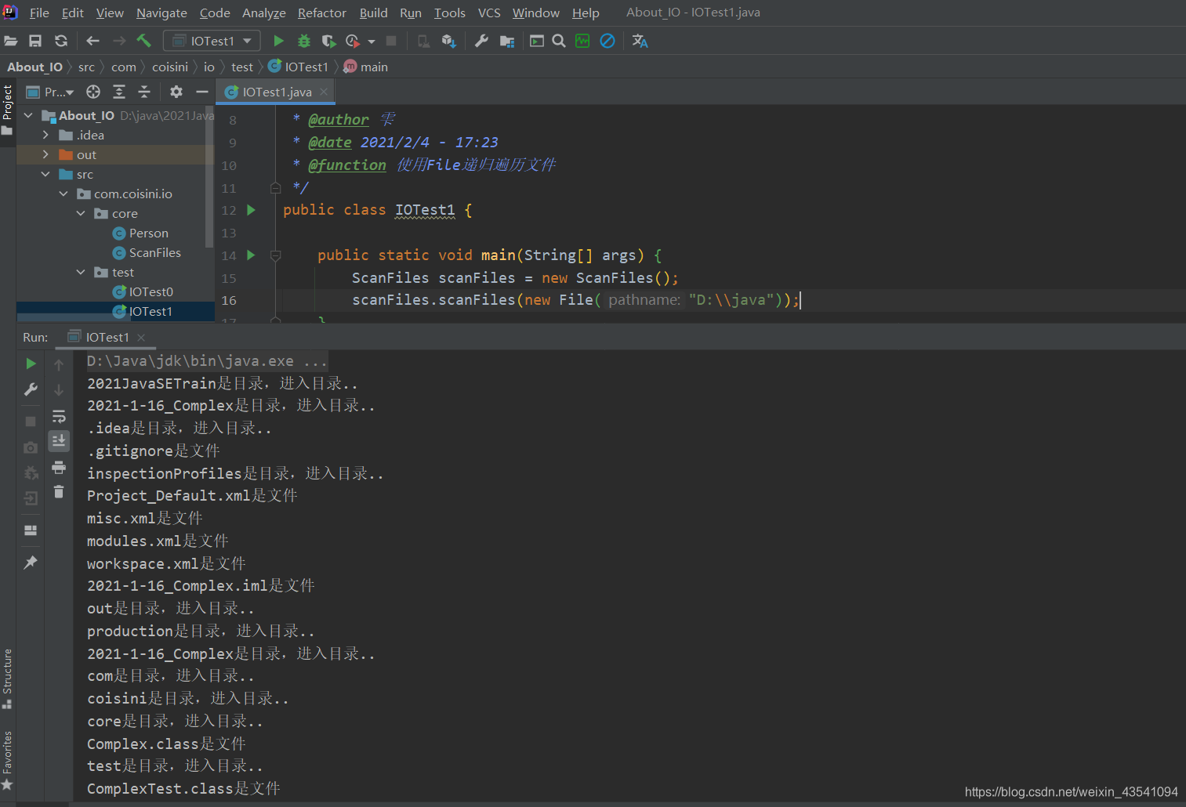
Task: Open the File menu
Action: [39, 13]
